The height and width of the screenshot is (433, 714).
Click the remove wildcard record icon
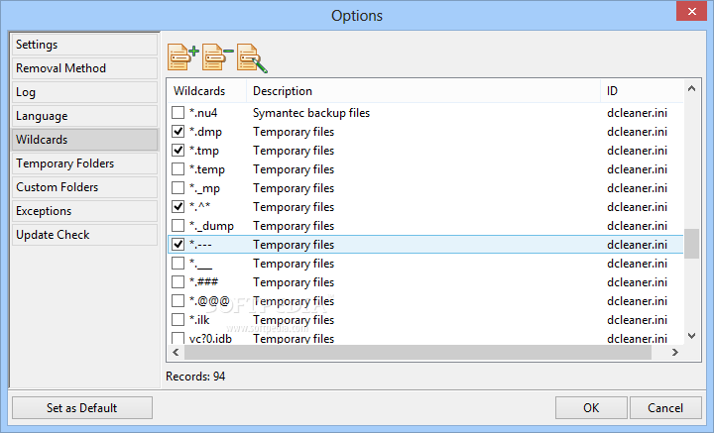217,57
